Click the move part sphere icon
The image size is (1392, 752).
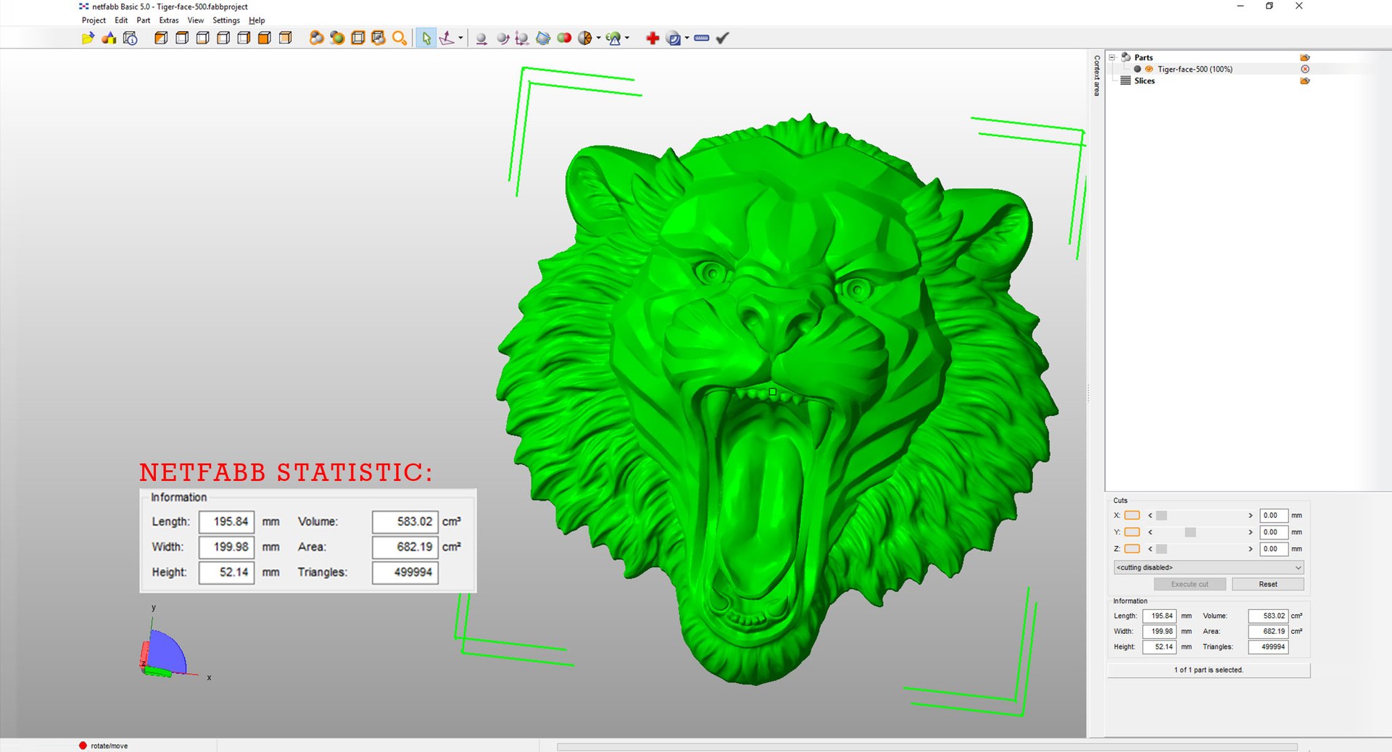481,38
